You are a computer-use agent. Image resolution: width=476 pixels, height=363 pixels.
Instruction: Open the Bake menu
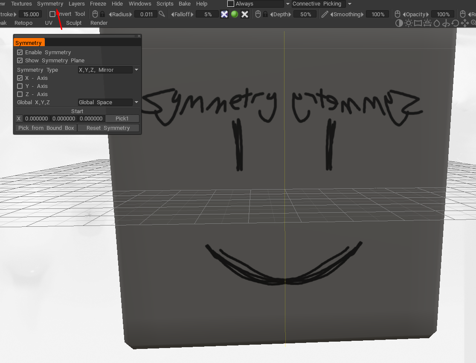pyautogui.click(x=185, y=4)
